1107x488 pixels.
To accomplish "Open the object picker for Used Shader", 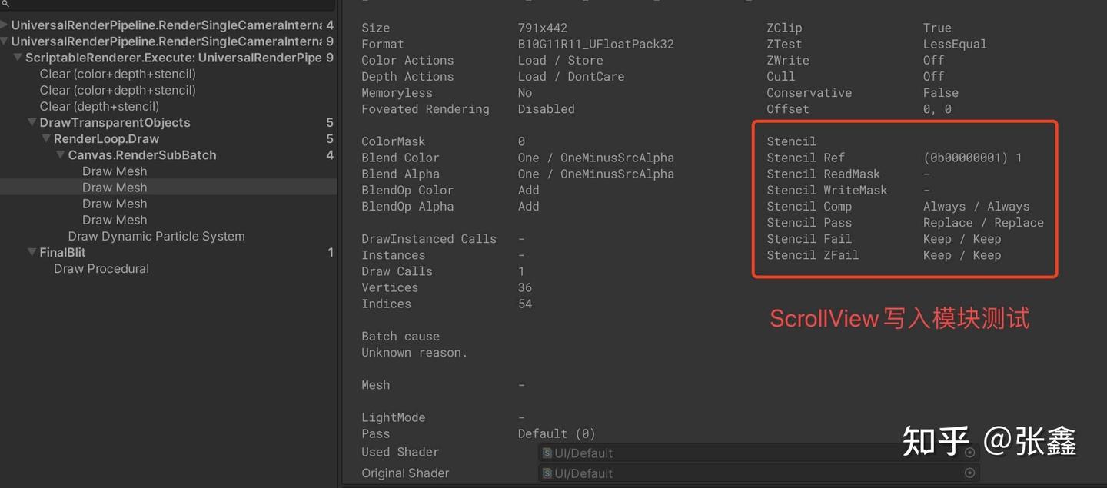I will [x=969, y=453].
